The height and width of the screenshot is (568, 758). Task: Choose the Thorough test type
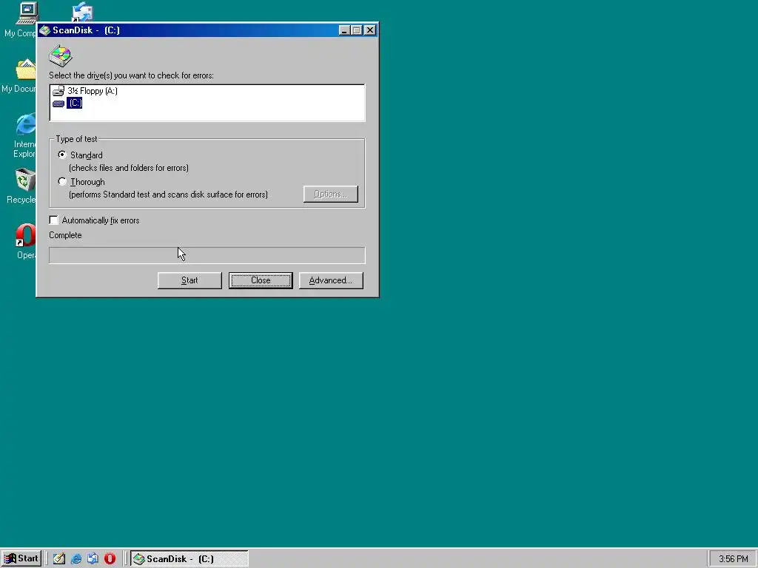point(62,182)
